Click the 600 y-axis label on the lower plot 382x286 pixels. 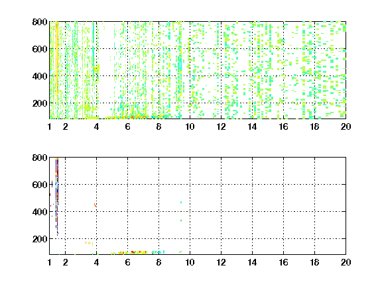(x=40, y=185)
